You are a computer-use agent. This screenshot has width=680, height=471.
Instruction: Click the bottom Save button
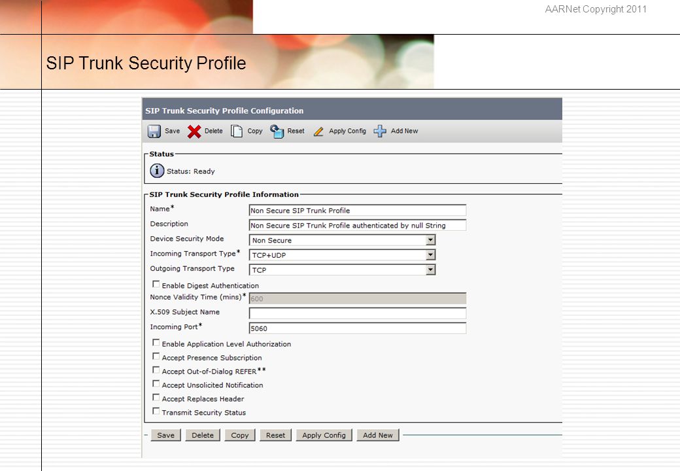[165, 435]
